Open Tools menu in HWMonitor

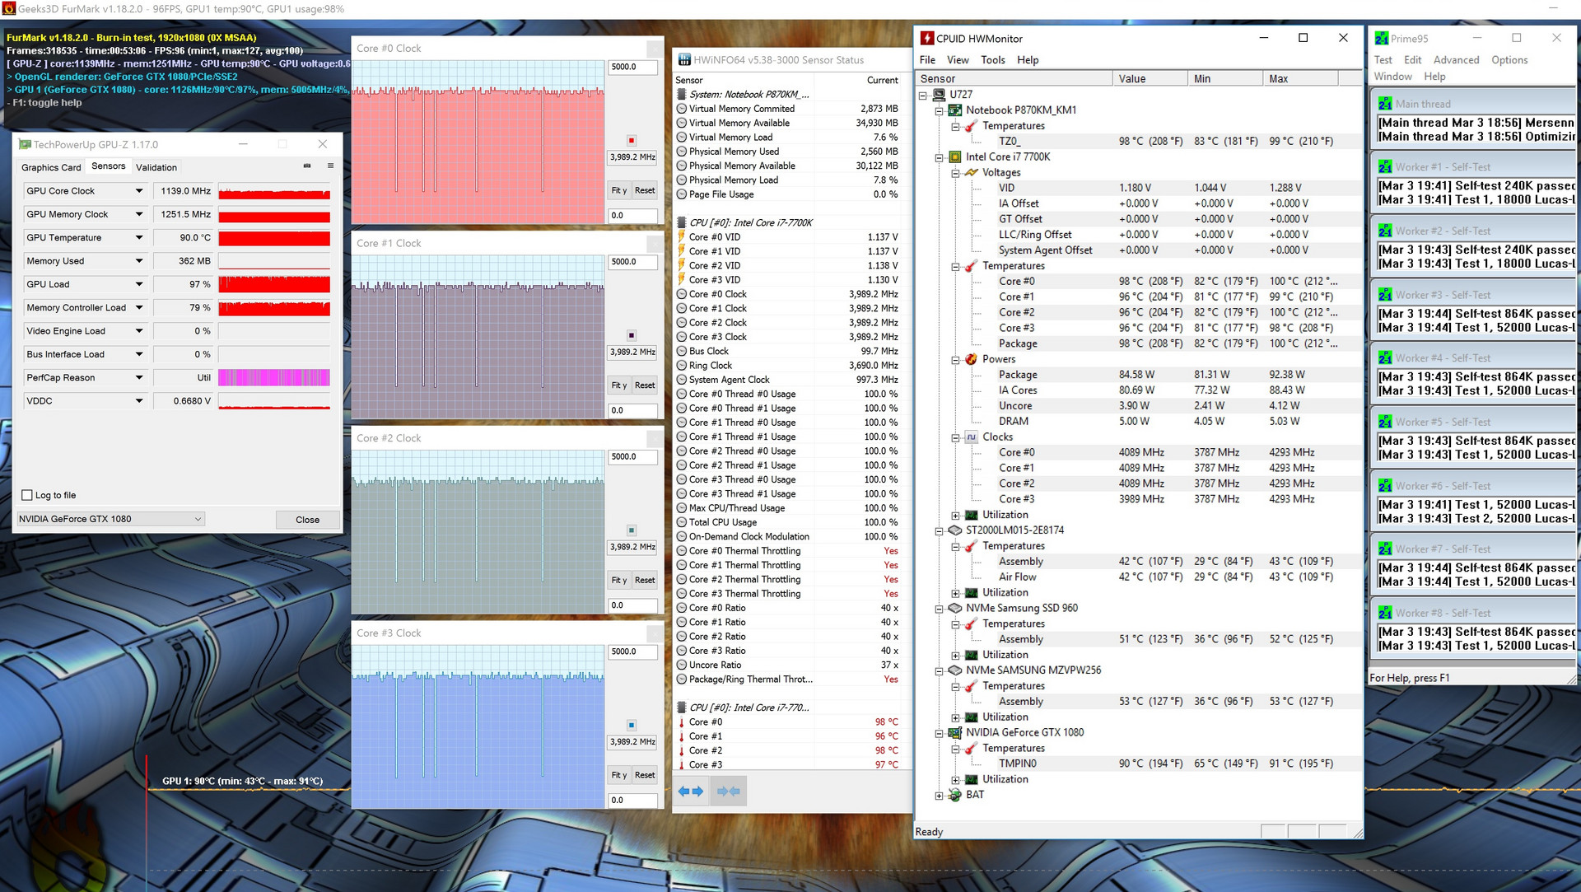coord(992,59)
